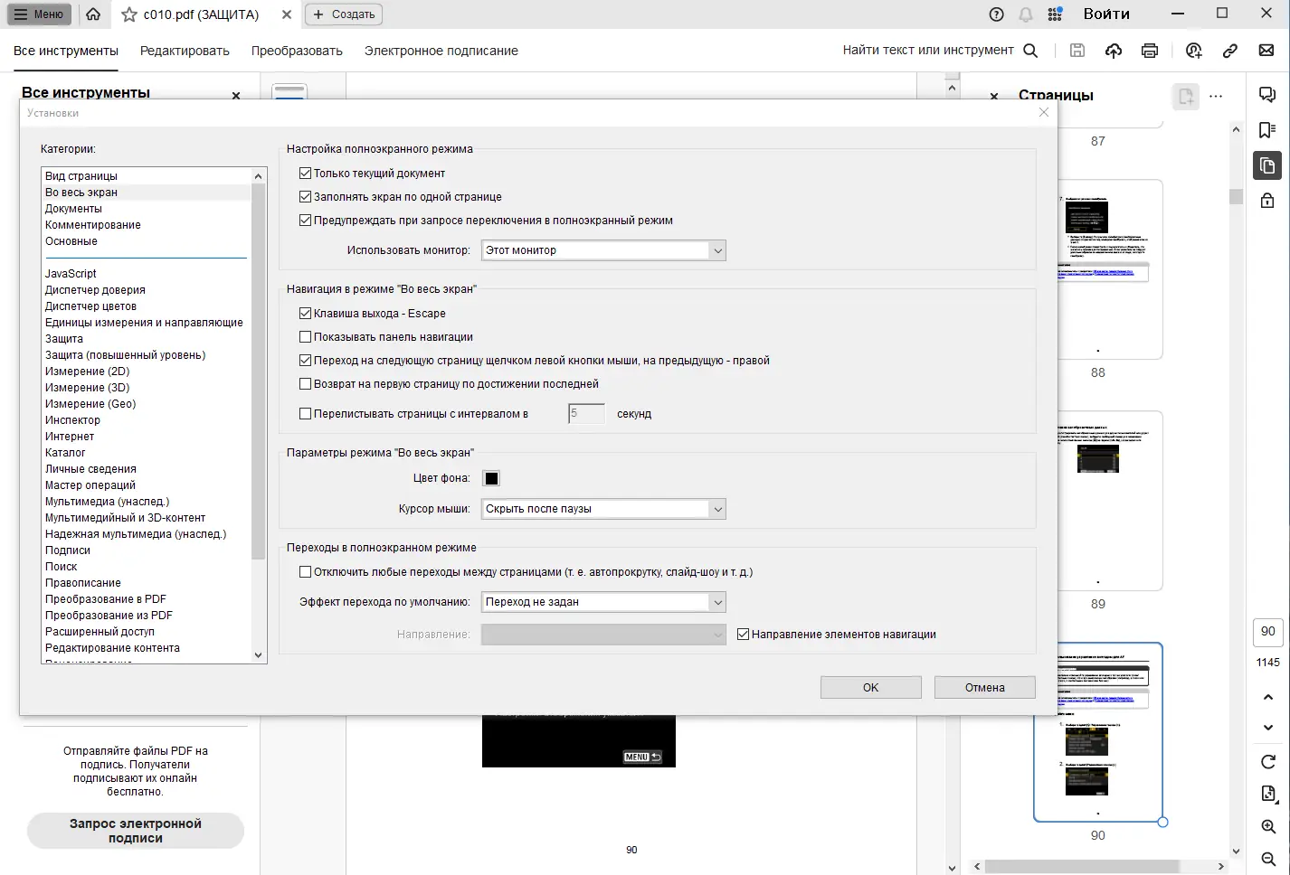The width and height of the screenshot is (1290, 875).
Task: Enable Показывать панель навигации
Action: coord(306,336)
